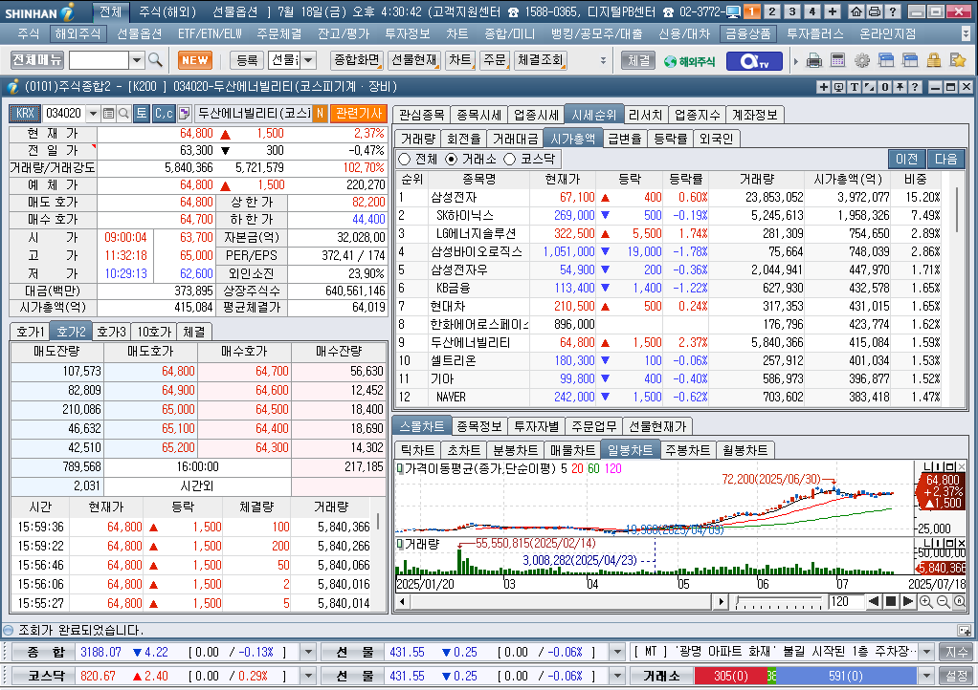
Task: Click the chart stop square control
Action: click(x=891, y=601)
